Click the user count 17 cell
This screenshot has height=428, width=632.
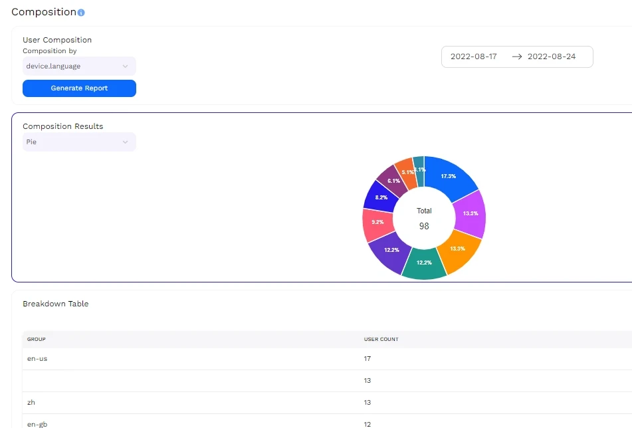coord(368,359)
